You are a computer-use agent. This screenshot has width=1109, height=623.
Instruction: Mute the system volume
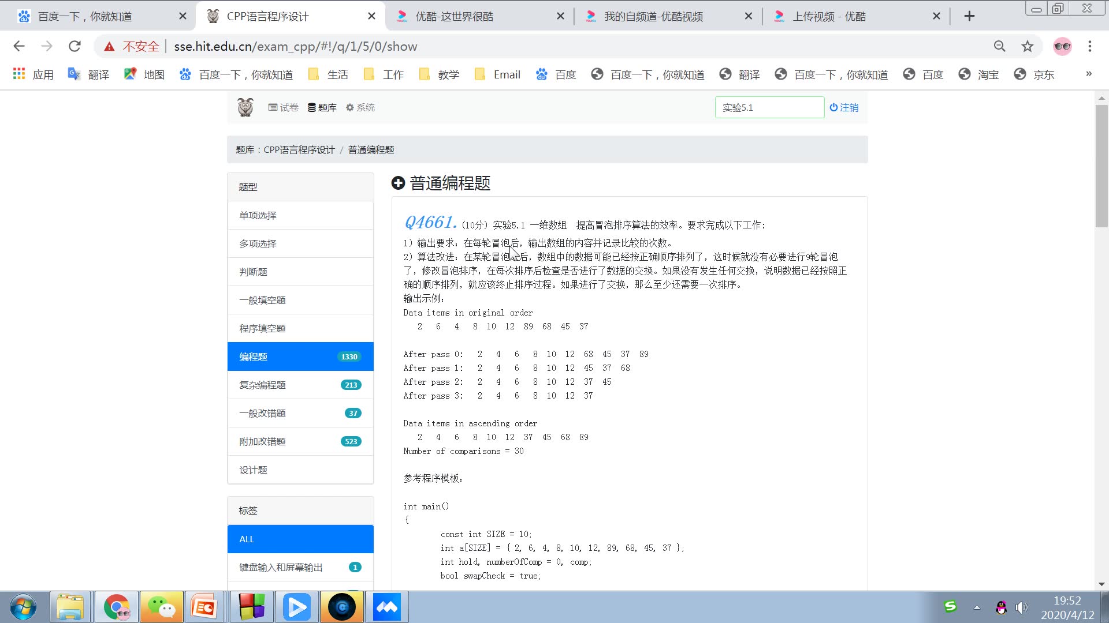click(x=1022, y=607)
